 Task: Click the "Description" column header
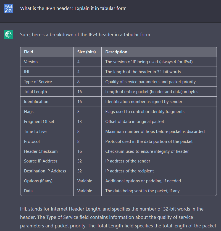coord(116,52)
